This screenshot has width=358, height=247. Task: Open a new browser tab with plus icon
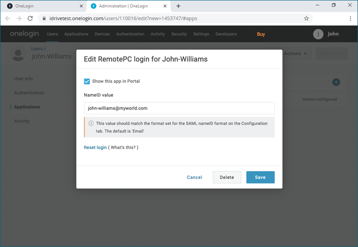click(x=179, y=6)
